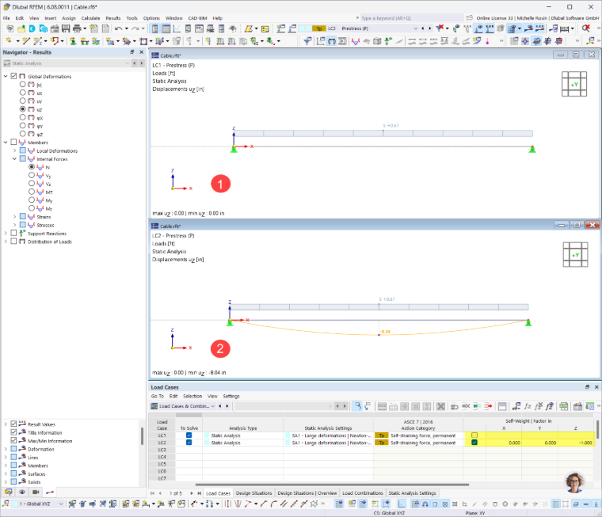Select My internal force radio button
602x517 pixels.
tap(32, 200)
